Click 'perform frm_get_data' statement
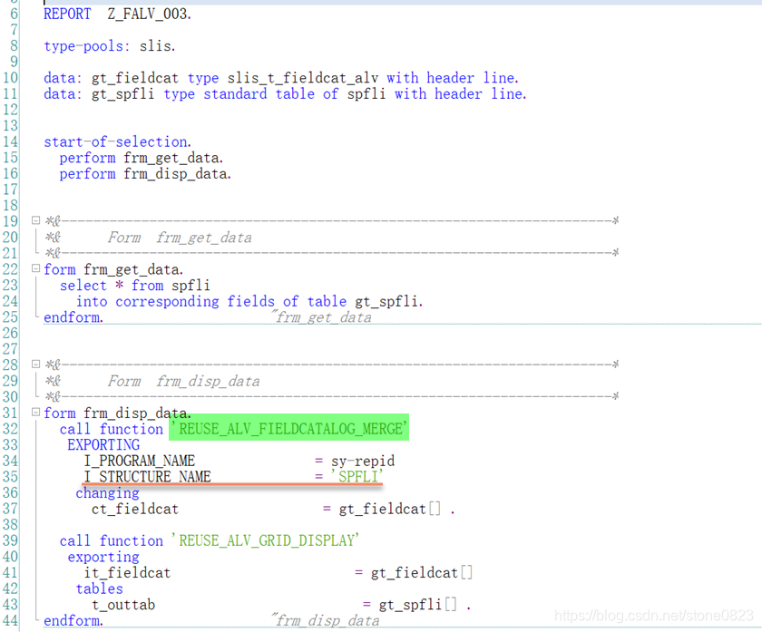This screenshot has height=632, width=762. pyautogui.click(x=142, y=158)
